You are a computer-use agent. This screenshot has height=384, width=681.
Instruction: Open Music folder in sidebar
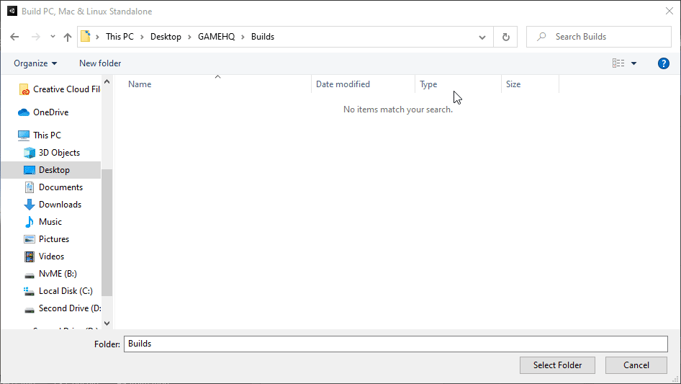pyautogui.click(x=50, y=222)
